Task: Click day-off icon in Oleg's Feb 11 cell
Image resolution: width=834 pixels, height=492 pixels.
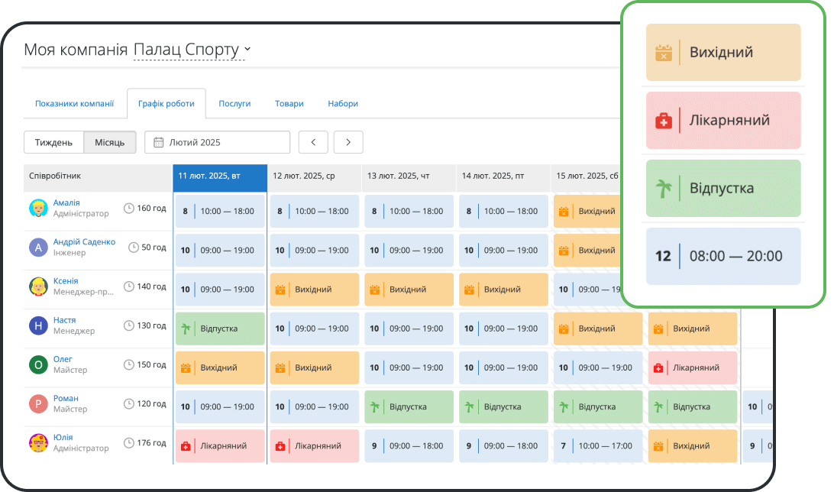Action: pos(185,367)
